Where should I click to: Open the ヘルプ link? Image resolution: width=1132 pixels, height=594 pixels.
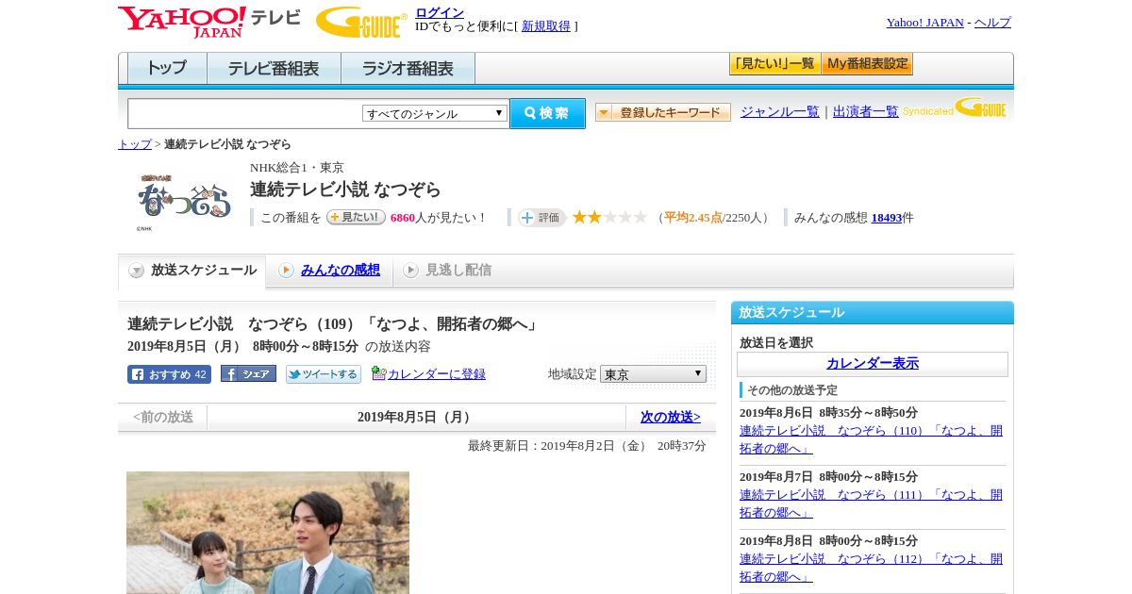coord(992,23)
